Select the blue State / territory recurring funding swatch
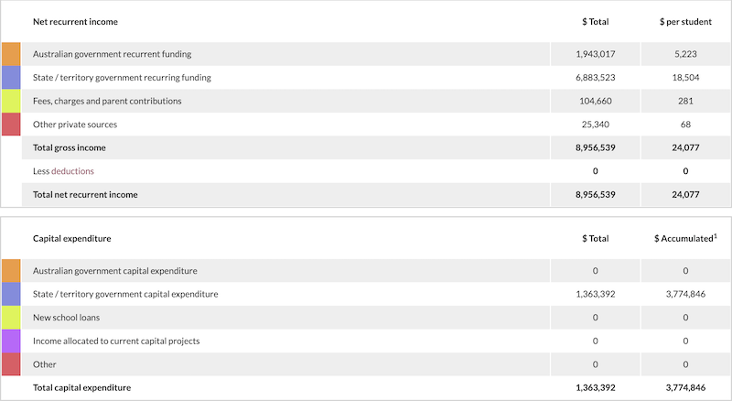The width and height of the screenshot is (732, 401). point(11,78)
